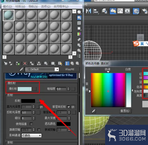Open affect channels dropdown

tap(31, 136)
